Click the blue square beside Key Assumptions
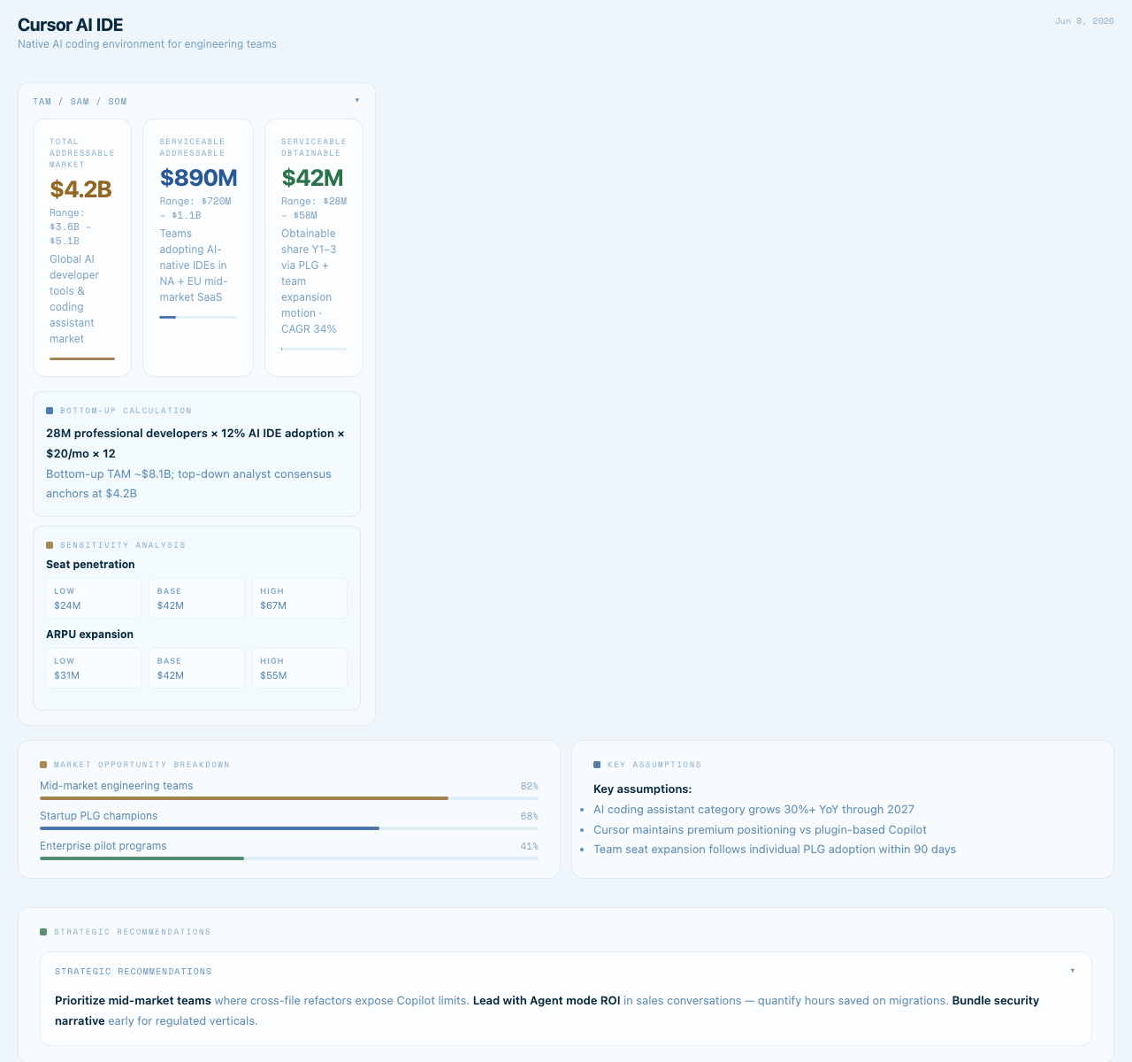Image resolution: width=1132 pixels, height=1062 pixels. tap(597, 765)
